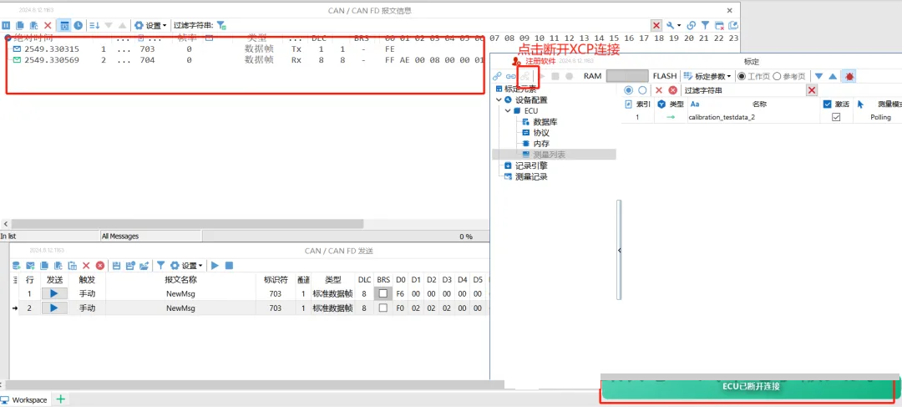Open the 标定参数 dropdown
Viewport: 902px width, 407px height.
pyautogui.click(x=708, y=76)
